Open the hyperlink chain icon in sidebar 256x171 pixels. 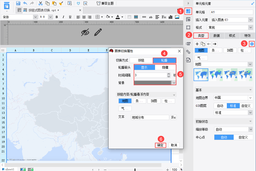[188, 52]
